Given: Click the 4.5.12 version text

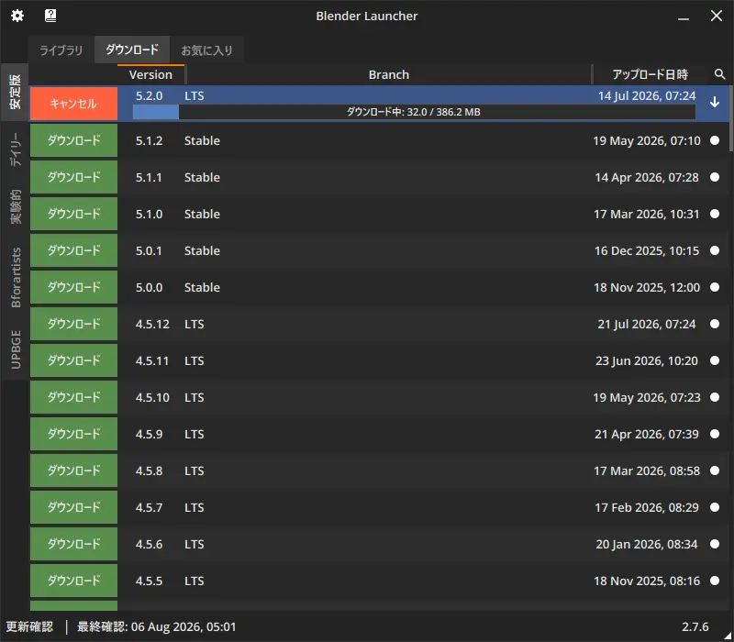Looking at the screenshot, I should click(x=152, y=324).
